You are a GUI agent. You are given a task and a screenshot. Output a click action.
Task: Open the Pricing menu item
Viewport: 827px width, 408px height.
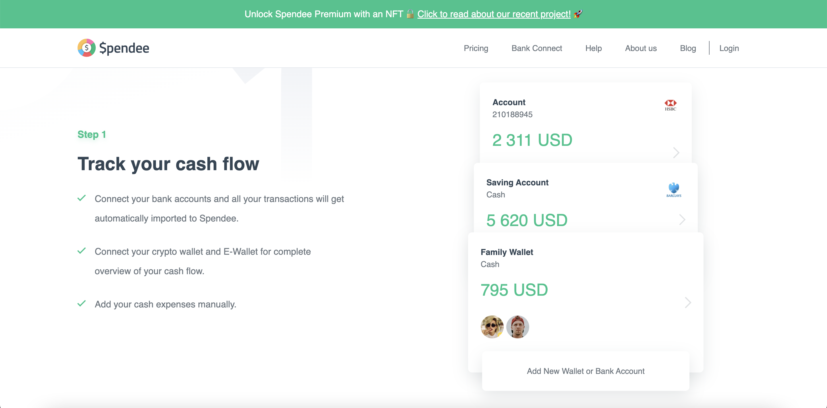476,48
